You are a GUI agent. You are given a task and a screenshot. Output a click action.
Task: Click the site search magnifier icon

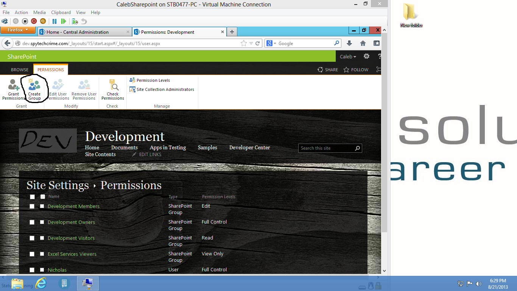click(x=357, y=148)
